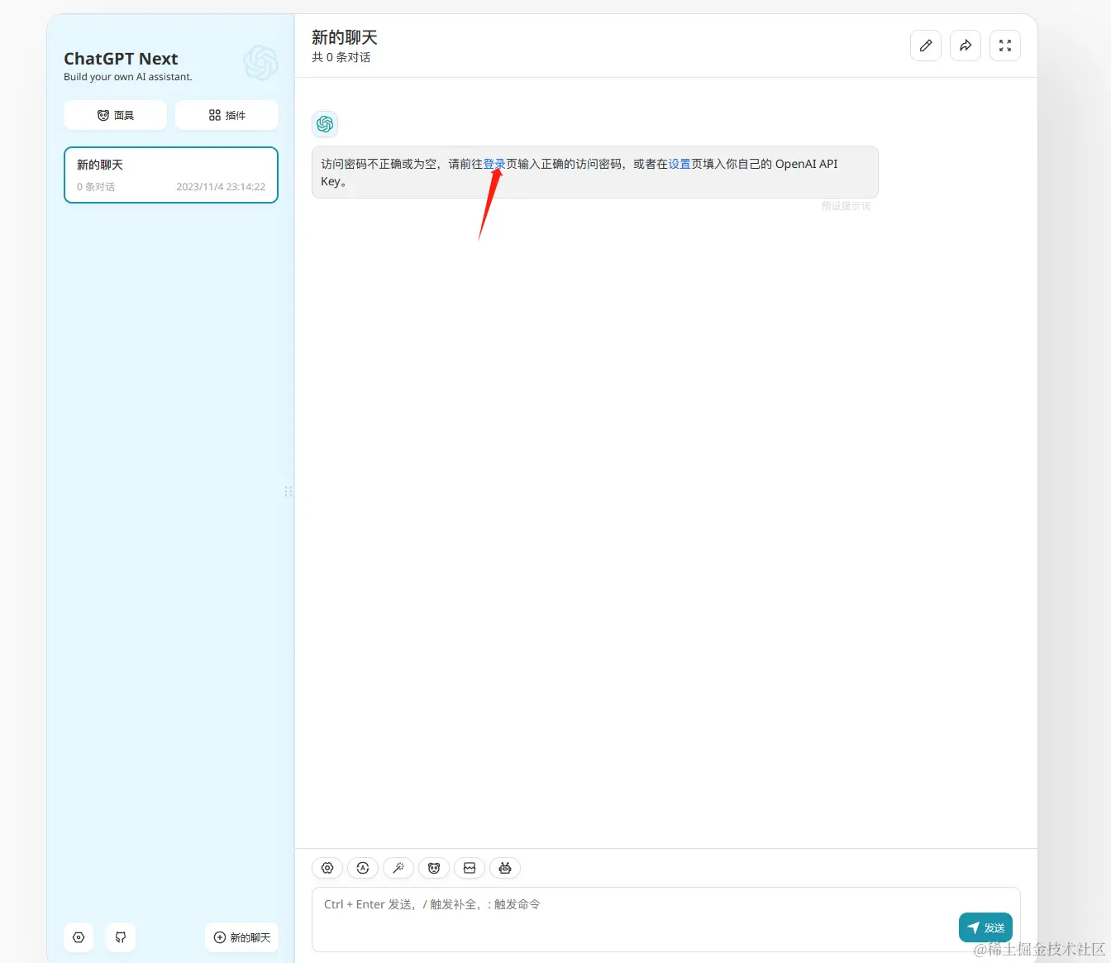Toggle fullscreen with the expand icon
The image size is (1111, 963).
[1005, 46]
